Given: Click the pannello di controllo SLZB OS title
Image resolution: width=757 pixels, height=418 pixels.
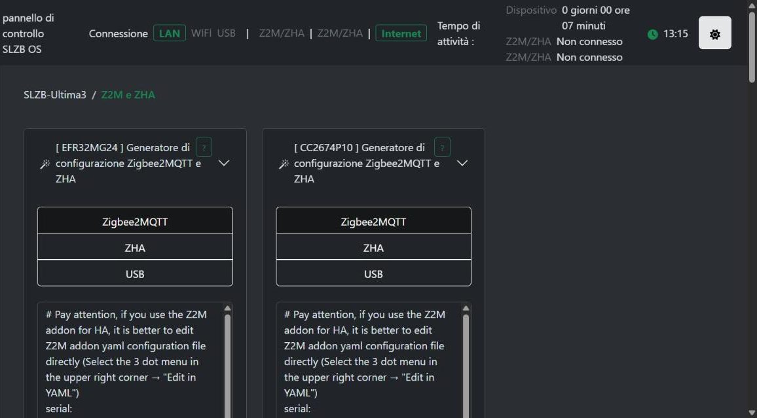Looking at the screenshot, I should (x=28, y=34).
